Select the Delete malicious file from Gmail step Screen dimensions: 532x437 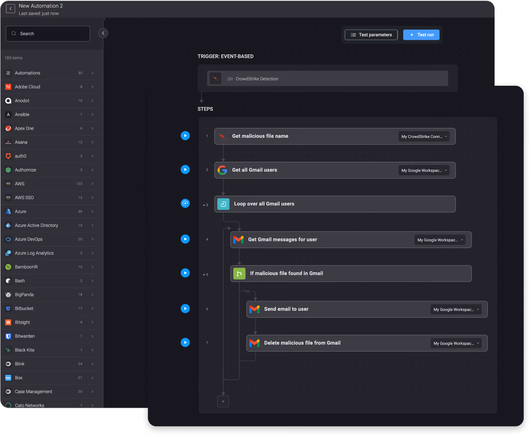pyautogui.click(x=367, y=343)
